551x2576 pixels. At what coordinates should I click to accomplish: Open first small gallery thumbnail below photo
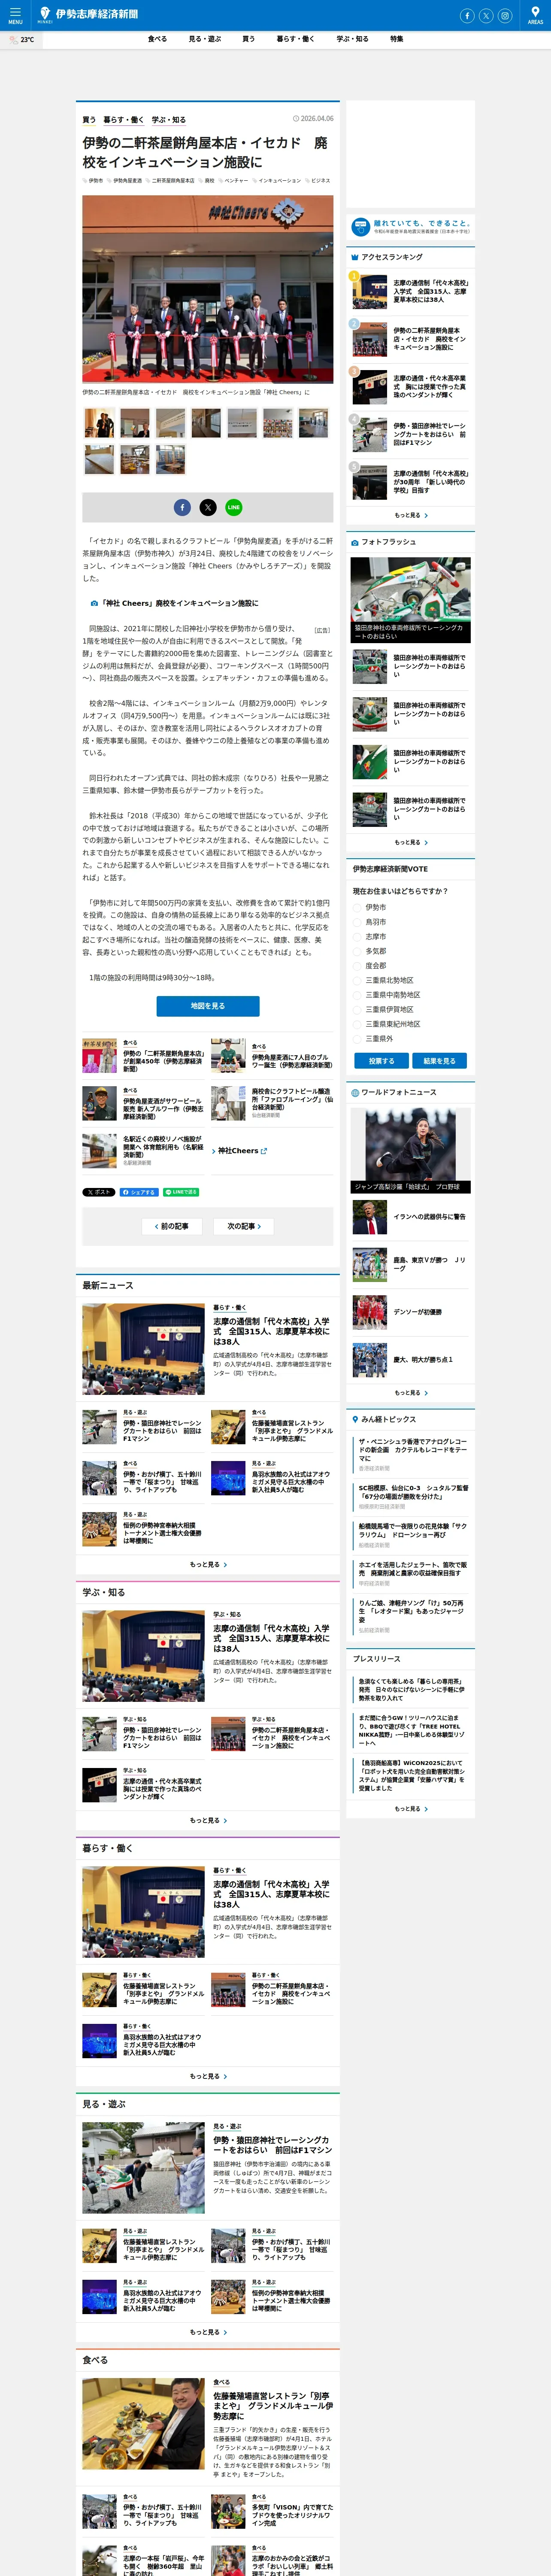point(99,423)
